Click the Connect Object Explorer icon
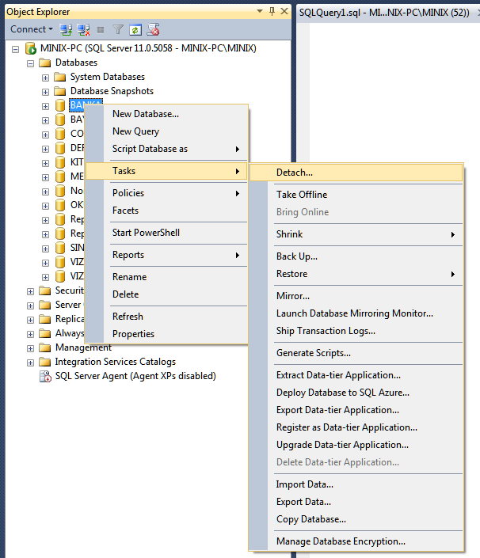This screenshot has width=480, height=558. pos(67,29)
